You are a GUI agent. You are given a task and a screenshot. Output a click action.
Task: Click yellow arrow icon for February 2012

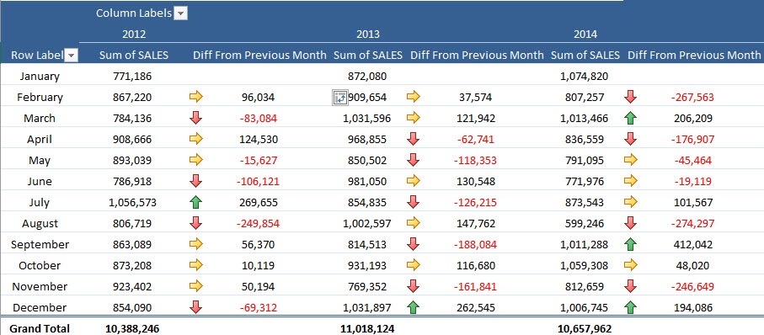pos(196,97)
